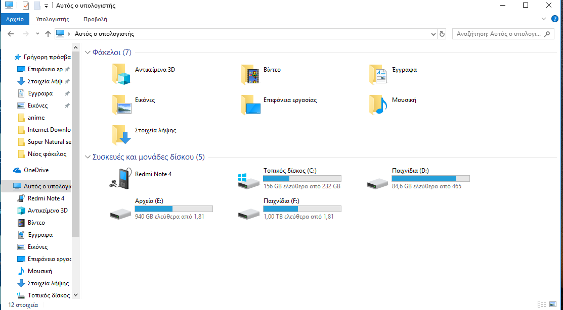Image resolution: width=563 pixels, height=310 pixels.
Task: Click the C: drive usage bar
Action: click(302, 178)
